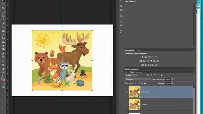This screenshot has height=114, width=203.
Task: Open the Tool Presets panel icon
Action: 121,31
